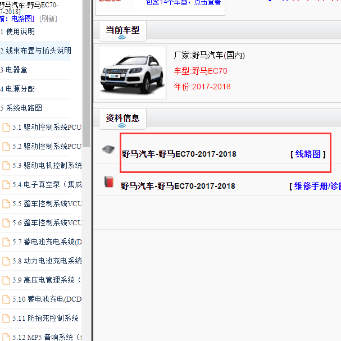
Task: Click the white 野马EC70 car thumbnail
Action: tap(132, 72)
